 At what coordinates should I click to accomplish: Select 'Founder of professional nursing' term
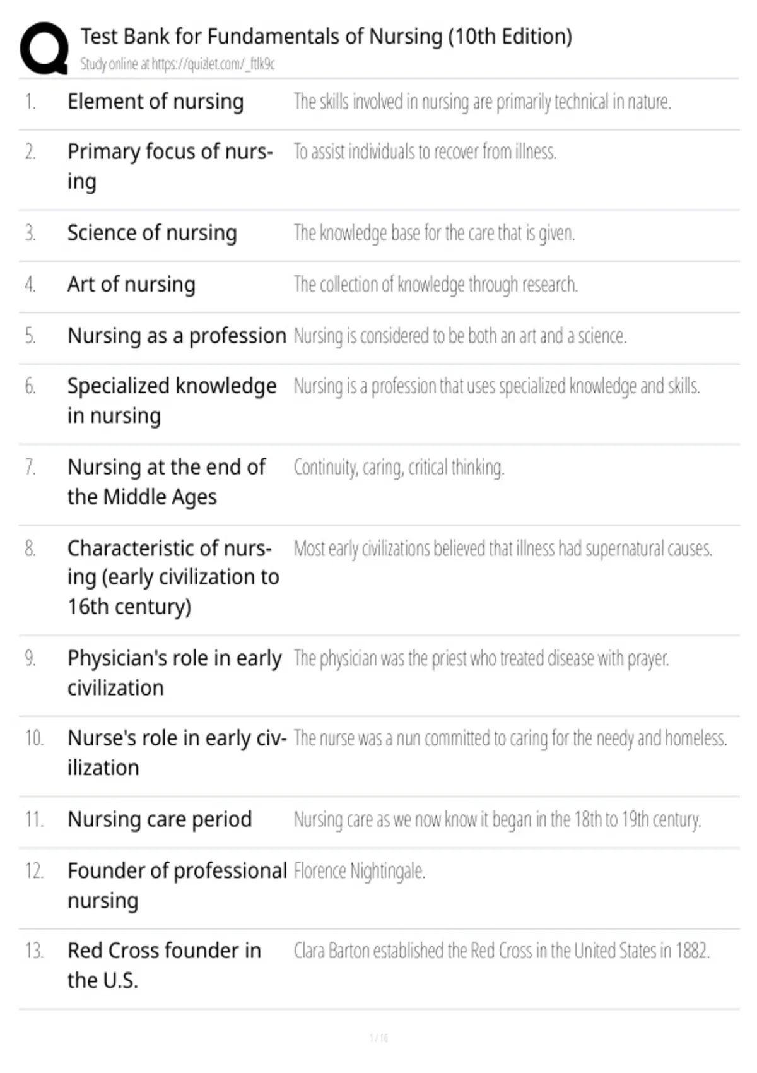(177, 886)
